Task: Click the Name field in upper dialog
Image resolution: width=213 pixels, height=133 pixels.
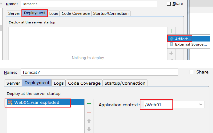Action: [x=89, y=4]
